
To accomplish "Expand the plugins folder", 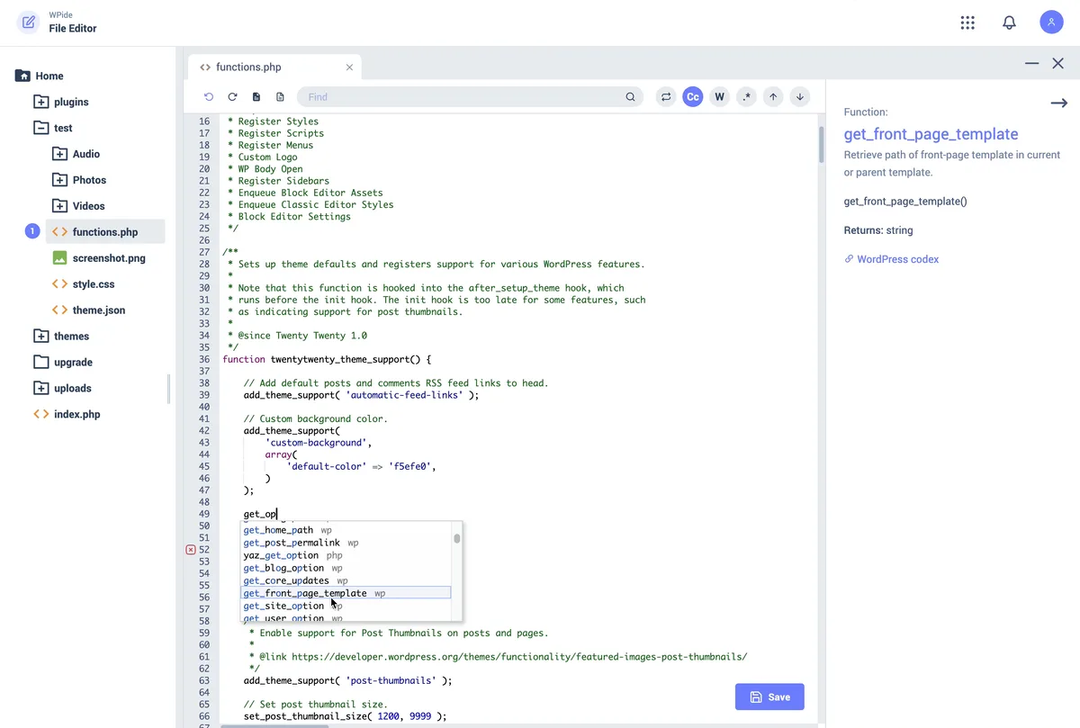I will [41, 102].
